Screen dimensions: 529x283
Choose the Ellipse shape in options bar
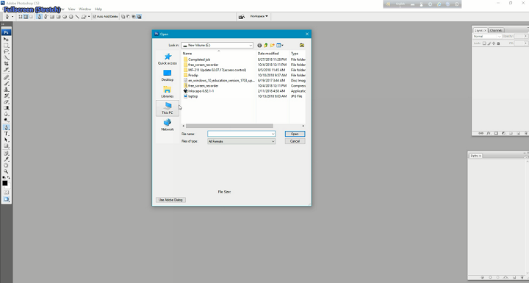pyautogui.click(x=65, y=16)
